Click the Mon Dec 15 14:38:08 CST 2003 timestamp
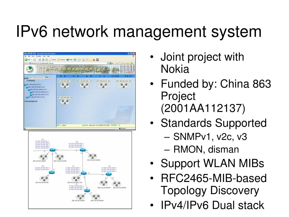289x217 pixels. (99, 125)
